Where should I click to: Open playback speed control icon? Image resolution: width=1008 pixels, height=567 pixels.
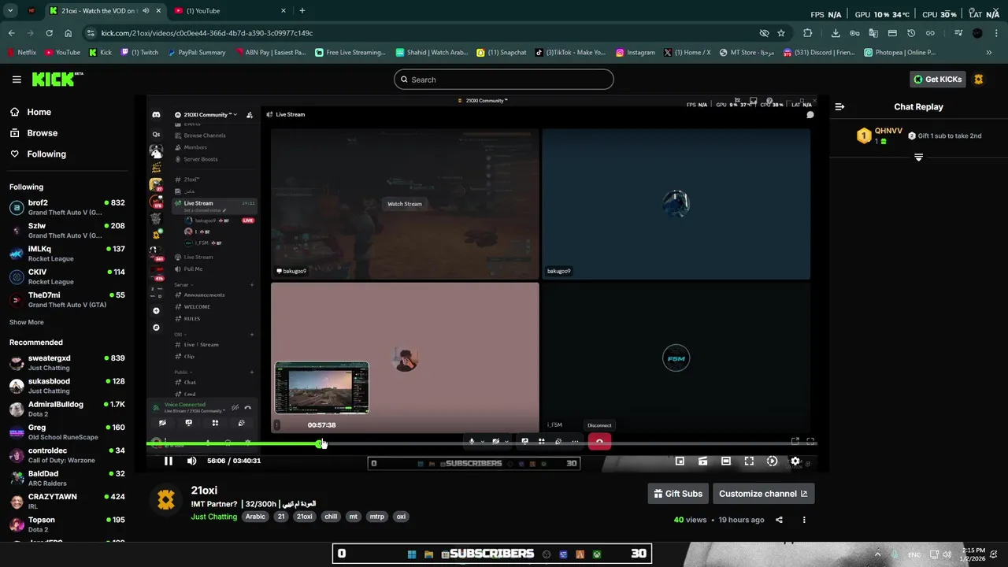point(772,461)
